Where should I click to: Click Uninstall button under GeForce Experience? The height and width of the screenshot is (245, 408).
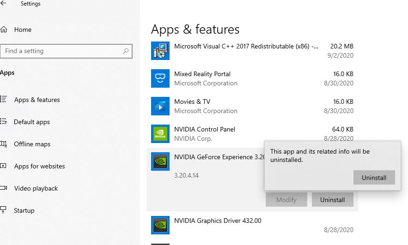332,200
